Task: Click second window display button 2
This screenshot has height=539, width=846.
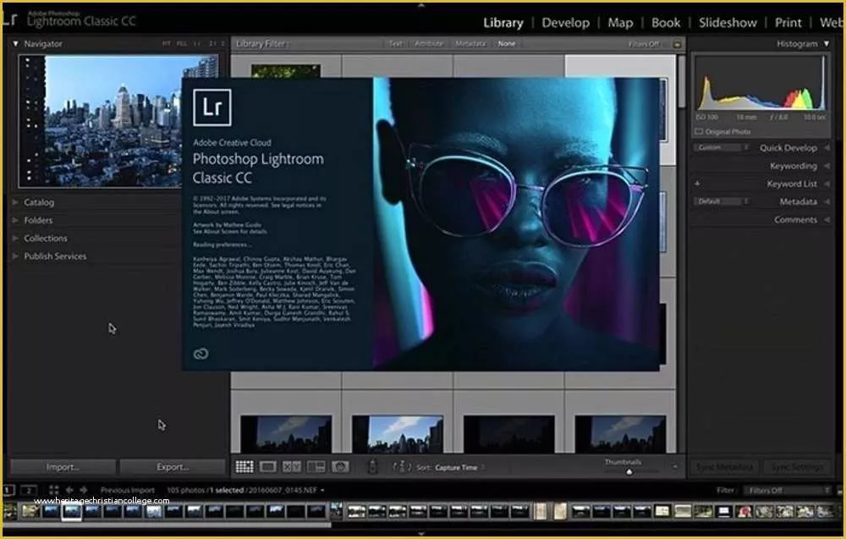Action: point(29,490)
